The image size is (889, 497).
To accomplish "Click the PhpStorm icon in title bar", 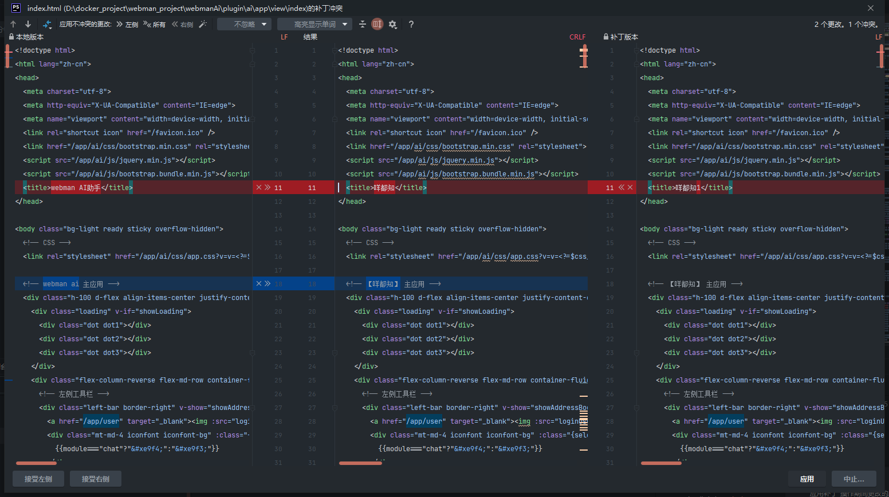I will tap(16, 8).
